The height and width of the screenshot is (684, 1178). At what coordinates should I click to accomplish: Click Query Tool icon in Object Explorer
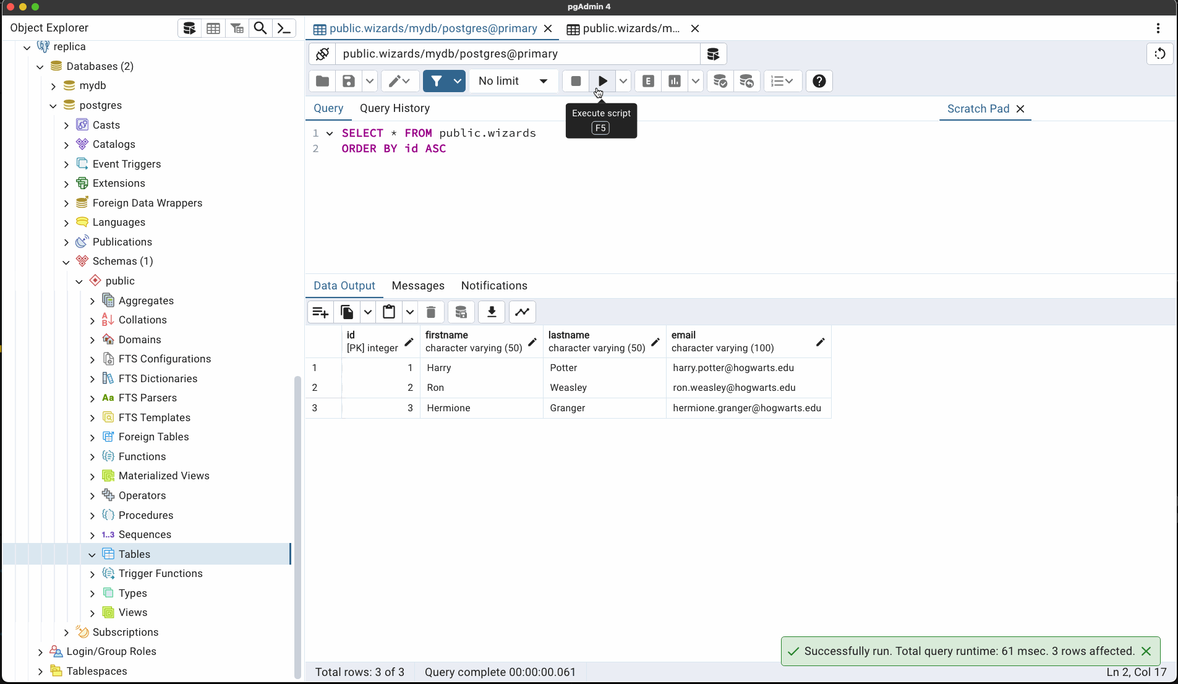coord(190,28)
